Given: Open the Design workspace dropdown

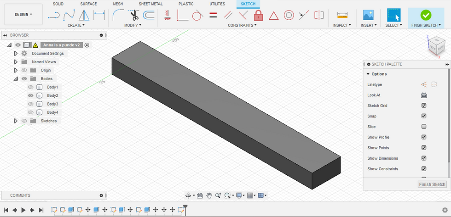Looking at the screenshot, I should pyautogui.click(x=23, y=14).
